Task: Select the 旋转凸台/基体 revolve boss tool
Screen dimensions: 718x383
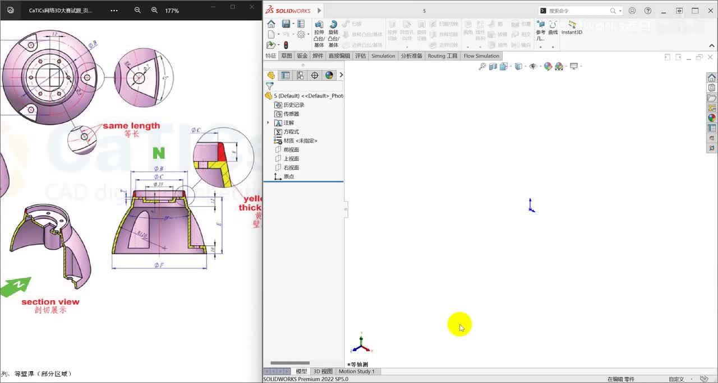Action: (333, 34)
